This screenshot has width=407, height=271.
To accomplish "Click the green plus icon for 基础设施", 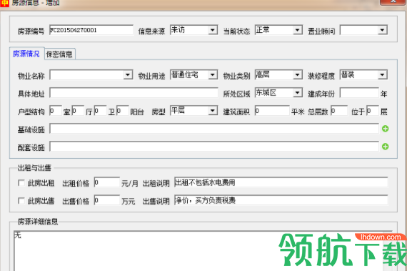I will (x=385, y=129).
